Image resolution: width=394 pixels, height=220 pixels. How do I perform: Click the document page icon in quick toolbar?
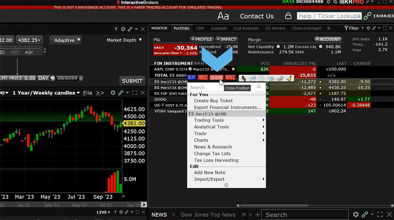[262, 78]
